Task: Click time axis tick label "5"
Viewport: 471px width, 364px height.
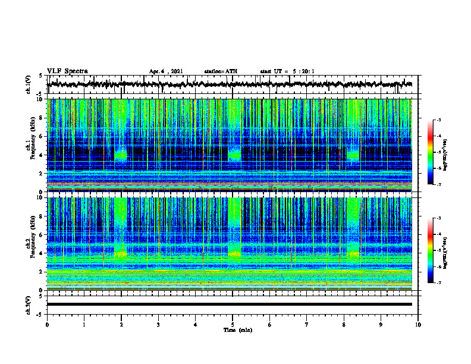Action: pos(233,325)
